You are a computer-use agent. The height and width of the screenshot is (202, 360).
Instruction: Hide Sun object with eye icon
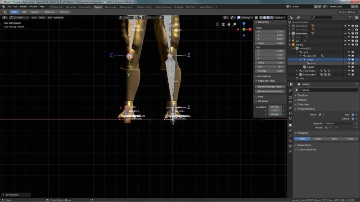(345, 41)
